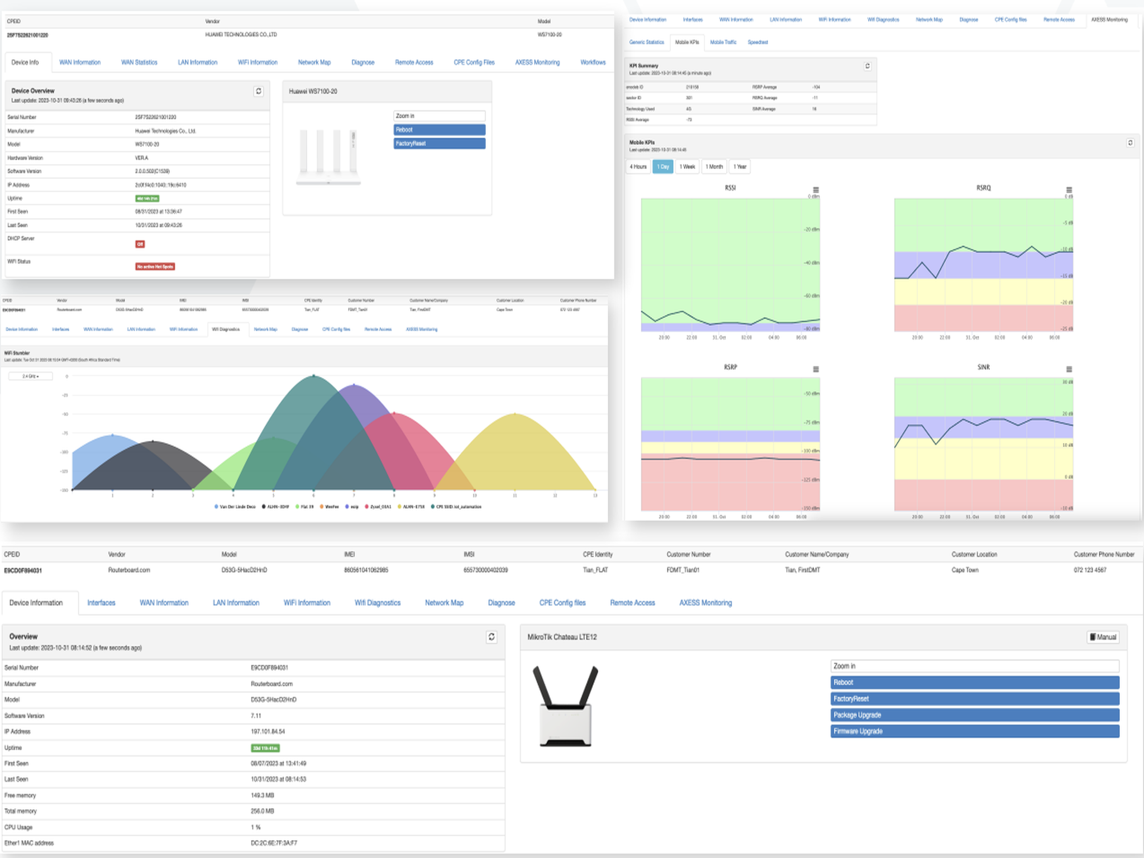Open the MikroTik Chateau LTE12 Manual
This screenshot has height=858, width=1144.
tap(1103, 637)
